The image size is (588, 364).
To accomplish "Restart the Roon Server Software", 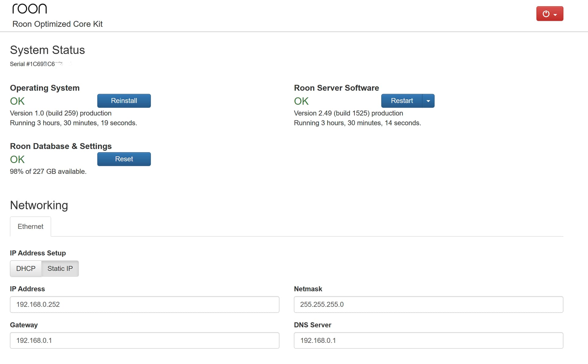I will (x=401, y=101).
